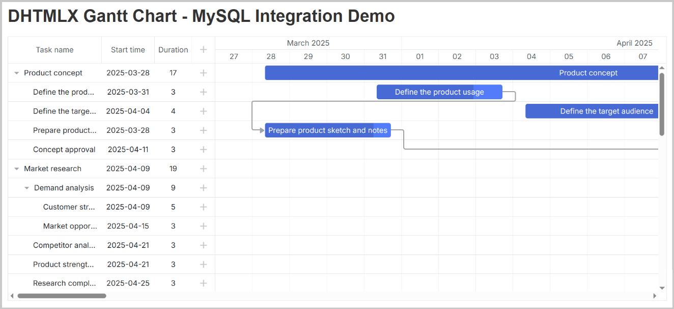Click plus icon in the 2025-04-04 row
The height and width of the screenshot is (309, 674).
203,111
